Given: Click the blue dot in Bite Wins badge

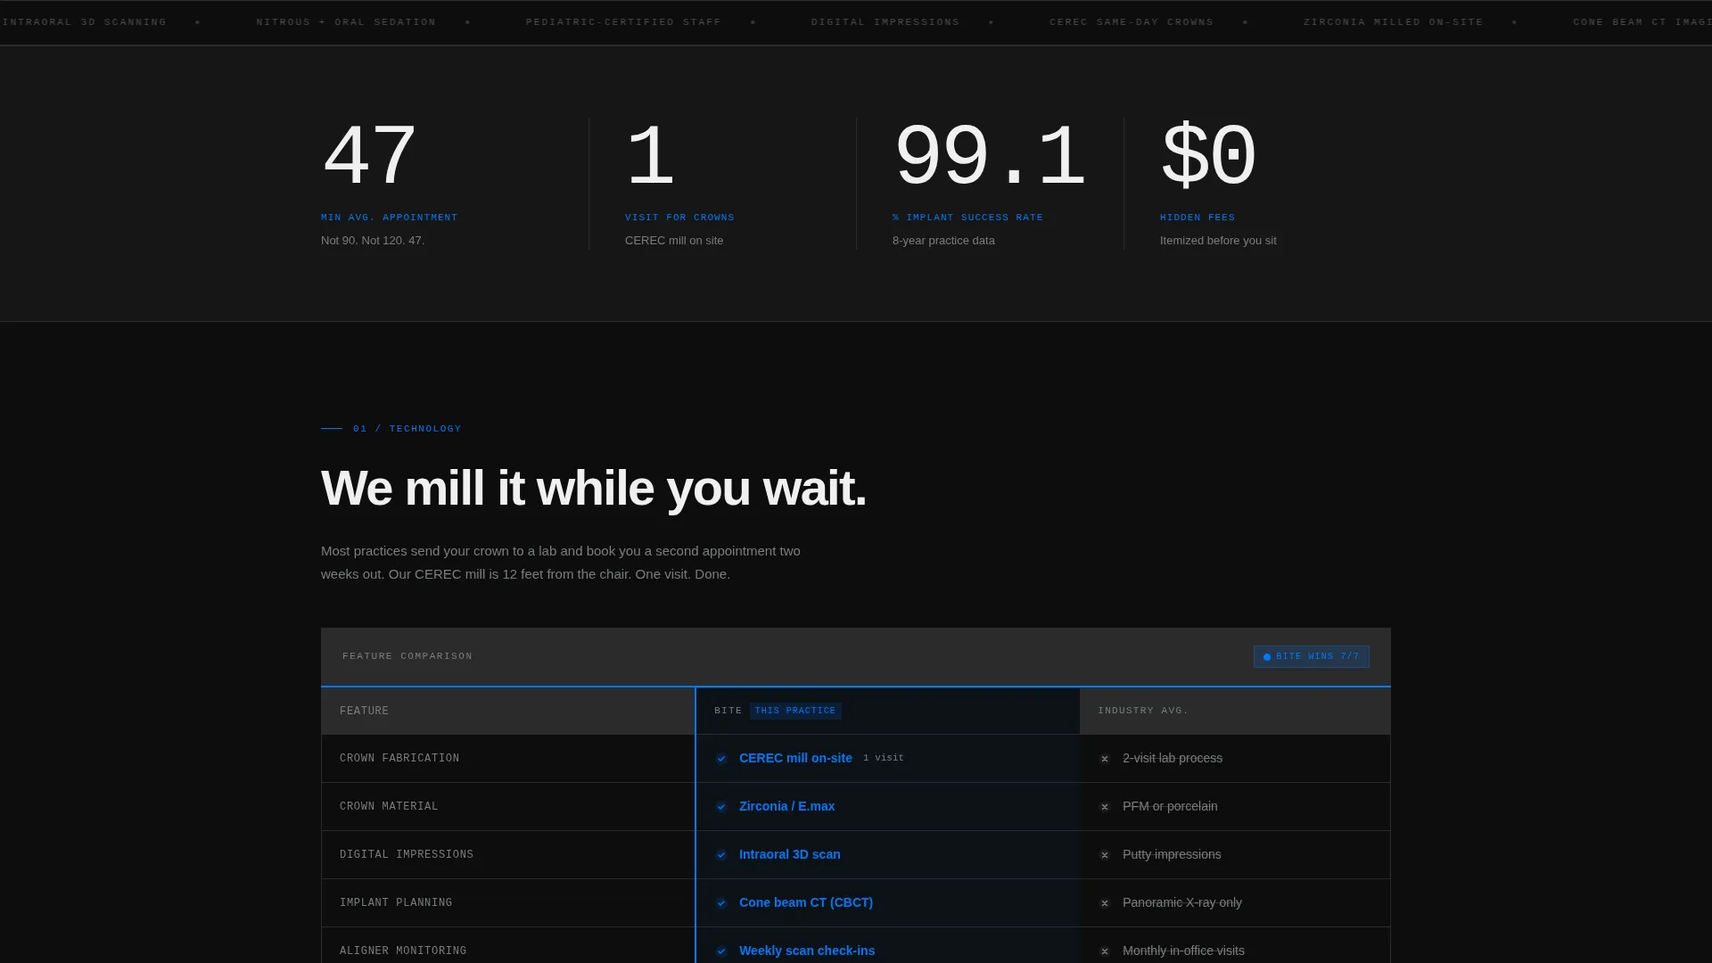Looking at the screenshot, I should pos(1267,657).
